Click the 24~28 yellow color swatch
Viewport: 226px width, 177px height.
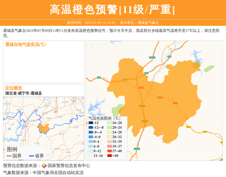coord(110,132)
